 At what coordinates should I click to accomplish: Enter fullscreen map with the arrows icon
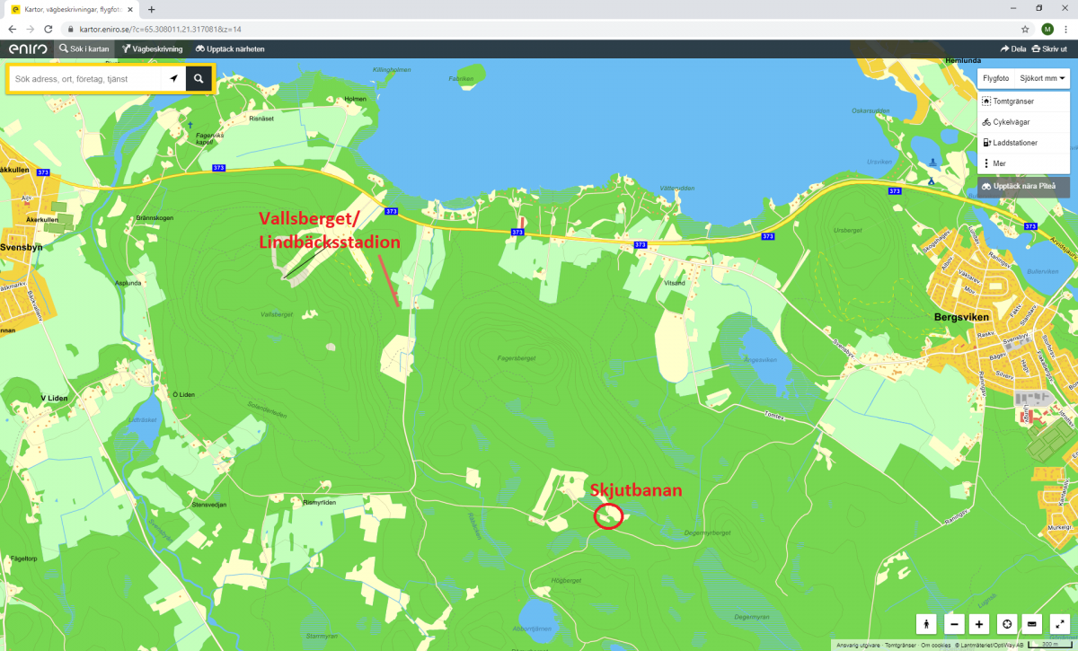[1057, 624]
